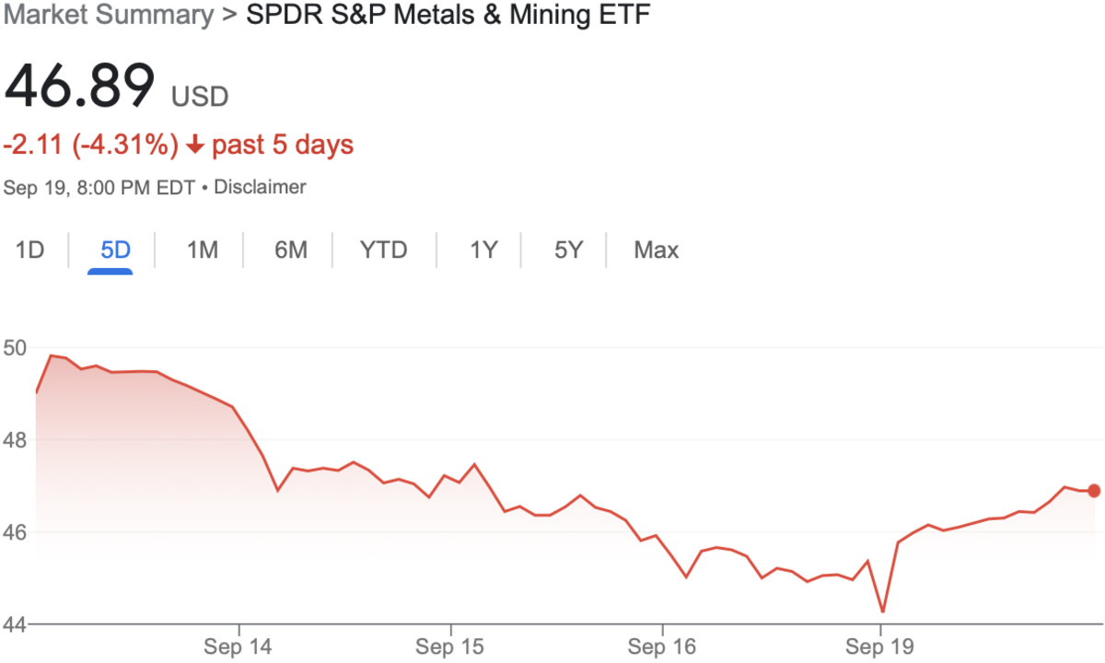Click the Sep 19 date axis label
Image resolution: width=1105 pixels, height=663 pixels.
pos(878,646)
